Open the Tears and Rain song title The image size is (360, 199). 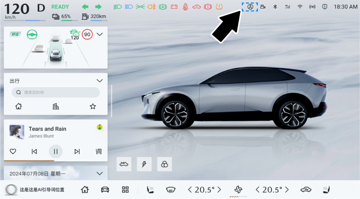click(x=48, y=129)
